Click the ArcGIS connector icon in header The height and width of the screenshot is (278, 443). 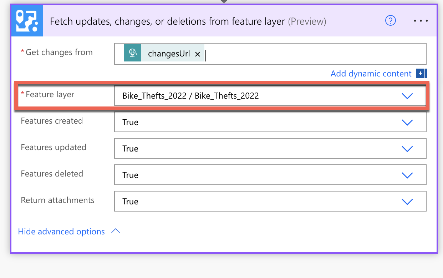click(27, 21)
